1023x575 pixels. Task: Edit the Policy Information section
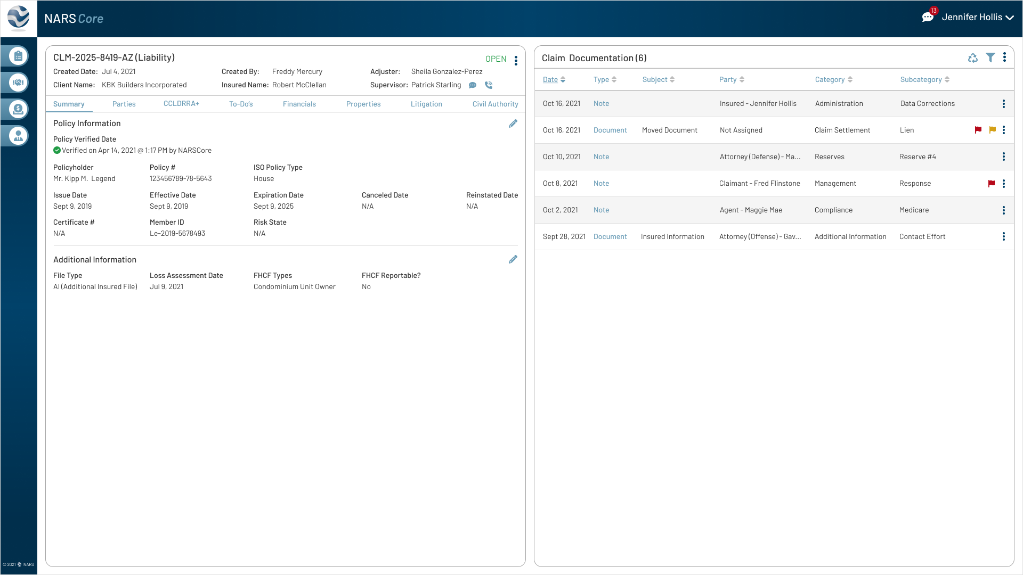tap(513, 124)
